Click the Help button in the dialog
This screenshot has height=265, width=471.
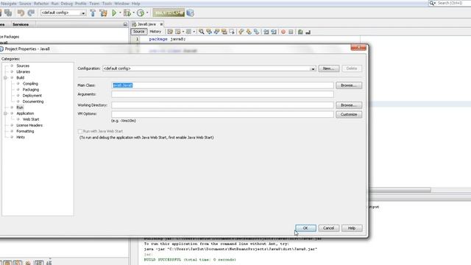(352, 228)
